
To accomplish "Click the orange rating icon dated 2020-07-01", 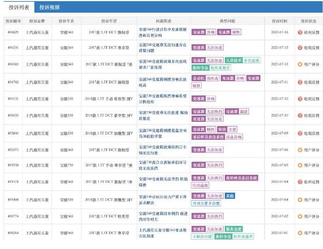I will coord(300,233).
